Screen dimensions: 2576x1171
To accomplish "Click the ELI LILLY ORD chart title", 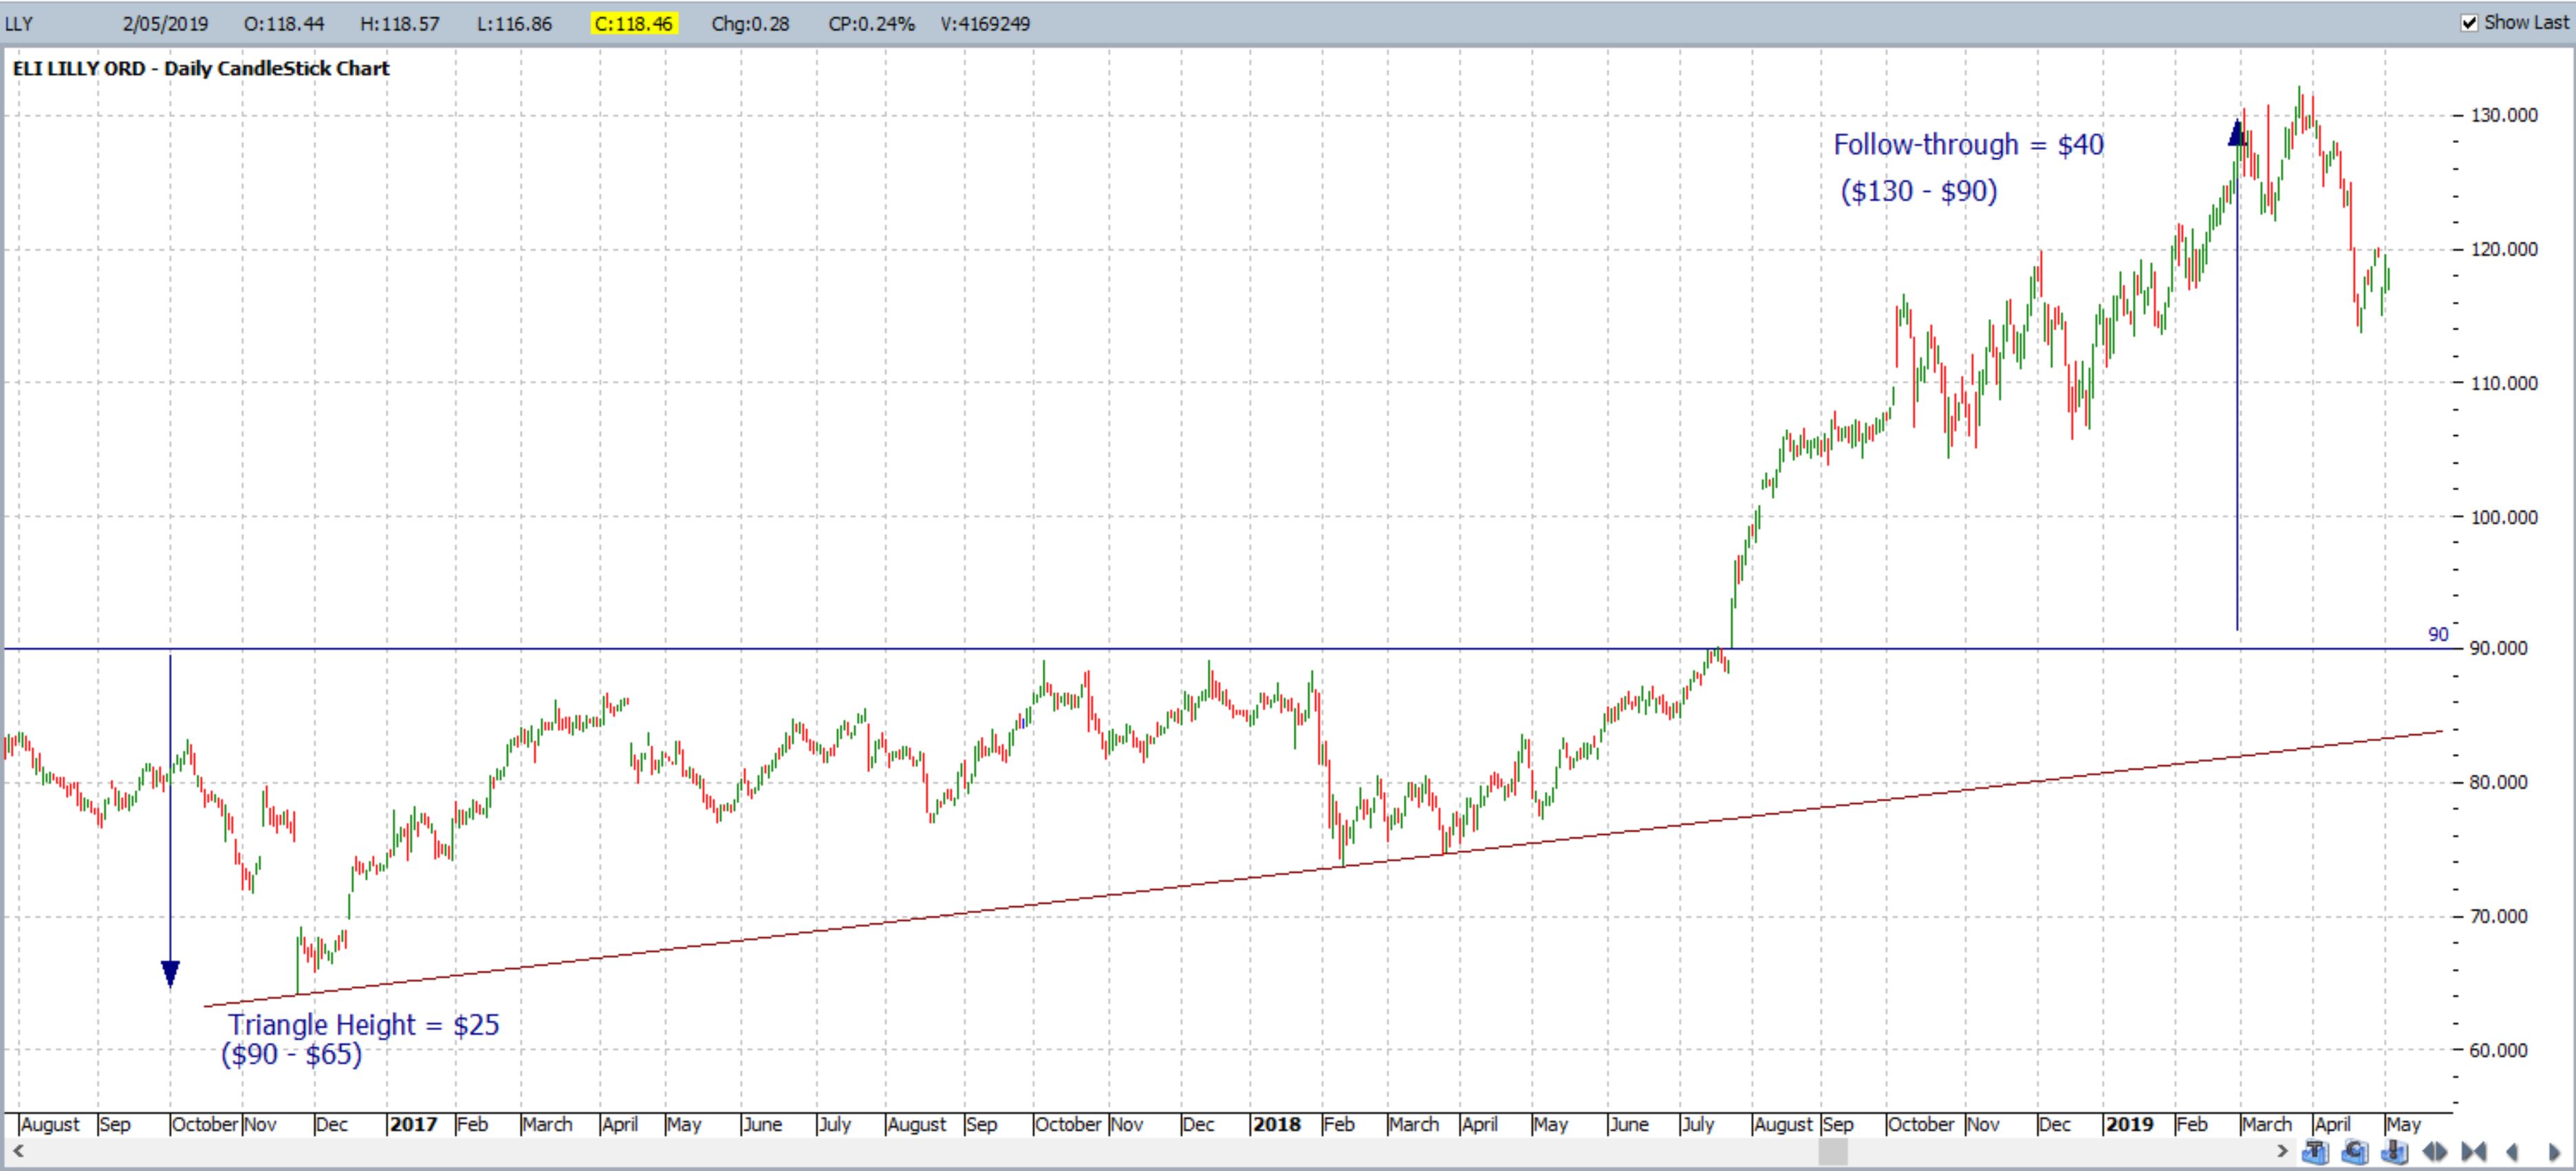I will 201,69.
